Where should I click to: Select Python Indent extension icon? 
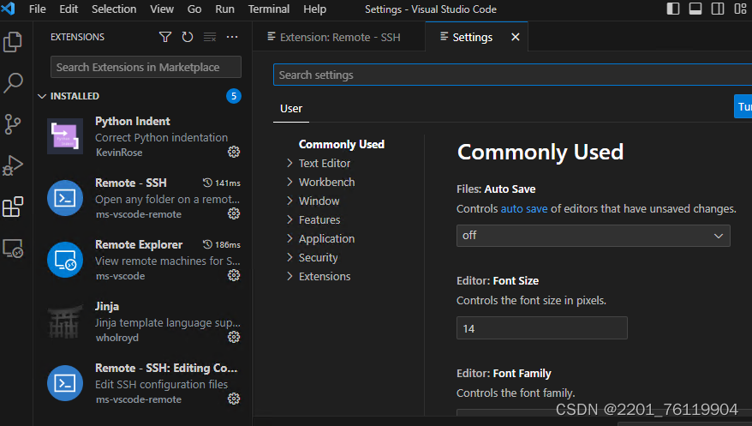point(65,136)
